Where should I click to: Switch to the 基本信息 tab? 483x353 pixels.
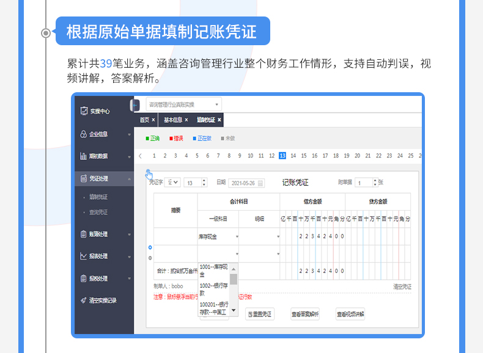click(x=173, y=120)
